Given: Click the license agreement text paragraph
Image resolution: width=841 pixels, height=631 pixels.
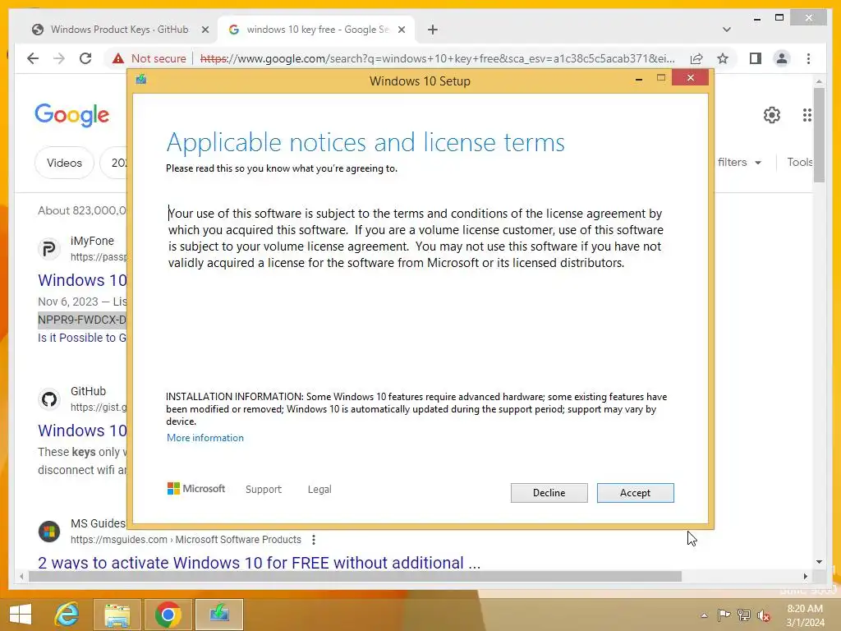Looking at the screenshot, I should 416,238.
